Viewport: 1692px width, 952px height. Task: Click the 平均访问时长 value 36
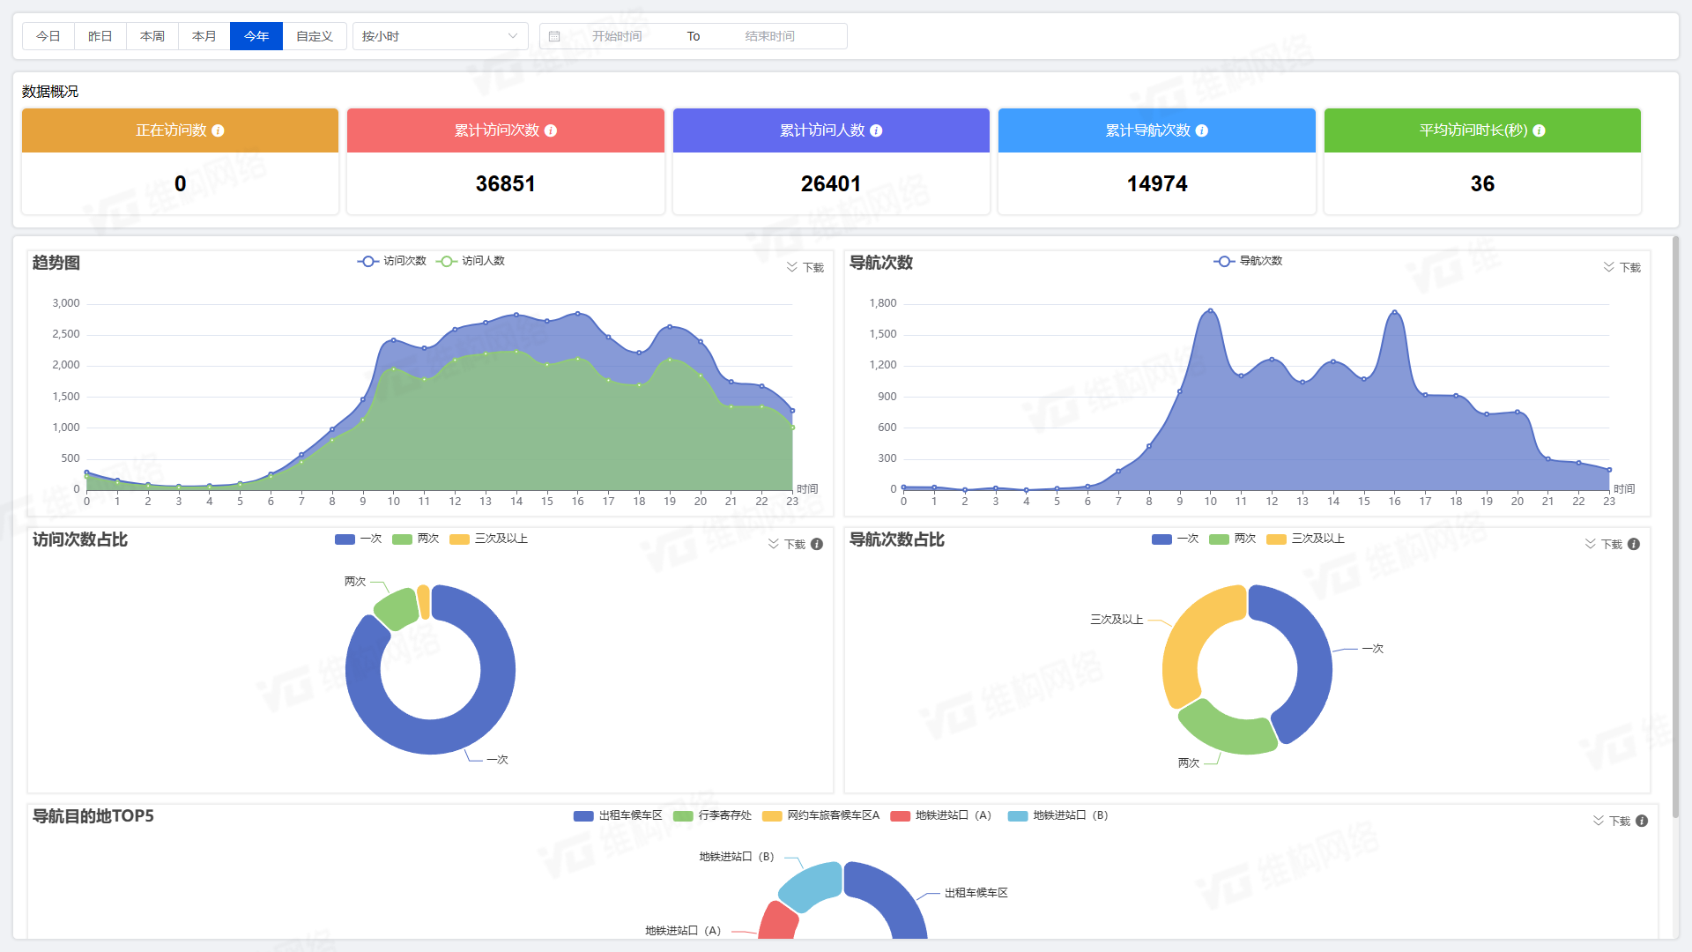(x=1482, y=183)
